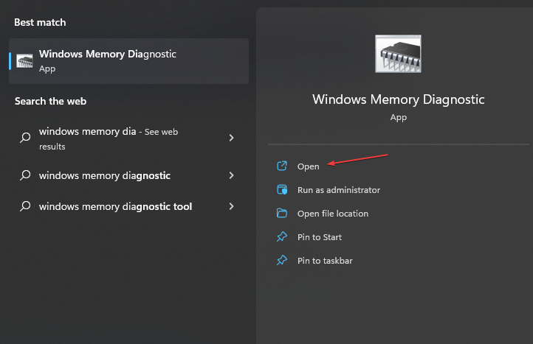Click the Pin to taskbar pin icon
Screen dimensions: 533x344
coord(281,261)
